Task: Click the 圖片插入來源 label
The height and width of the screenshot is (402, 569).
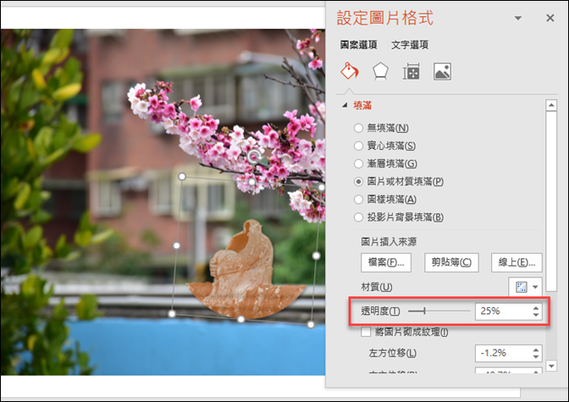Action: click(x=389, y=242)
